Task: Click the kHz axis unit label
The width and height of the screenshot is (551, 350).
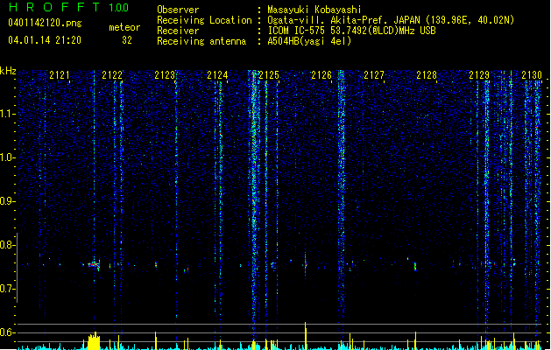Action: click(x=8, y=71)
